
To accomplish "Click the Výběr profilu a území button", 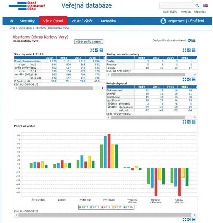I will pos(88,42).
